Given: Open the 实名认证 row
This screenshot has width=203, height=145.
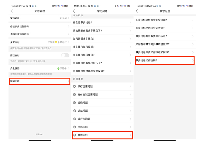Looking at the screenshot, I should click(40, 18).
